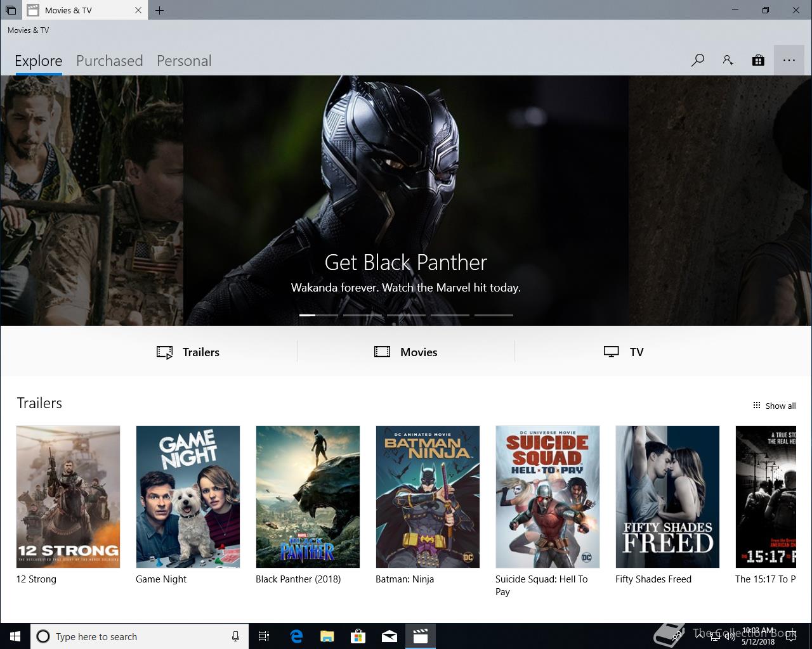Go to the TV category button
The image size is (812, 649).
[624, 352]
